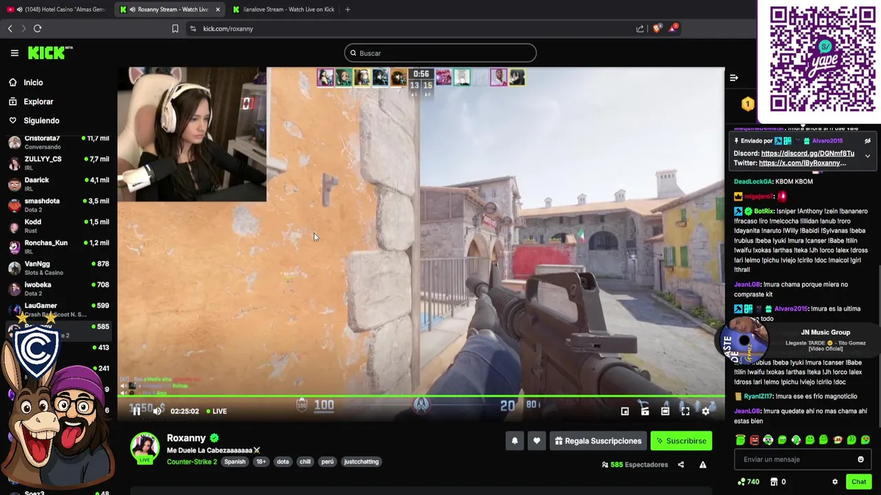Select the red angry emote

pos(754,440)
